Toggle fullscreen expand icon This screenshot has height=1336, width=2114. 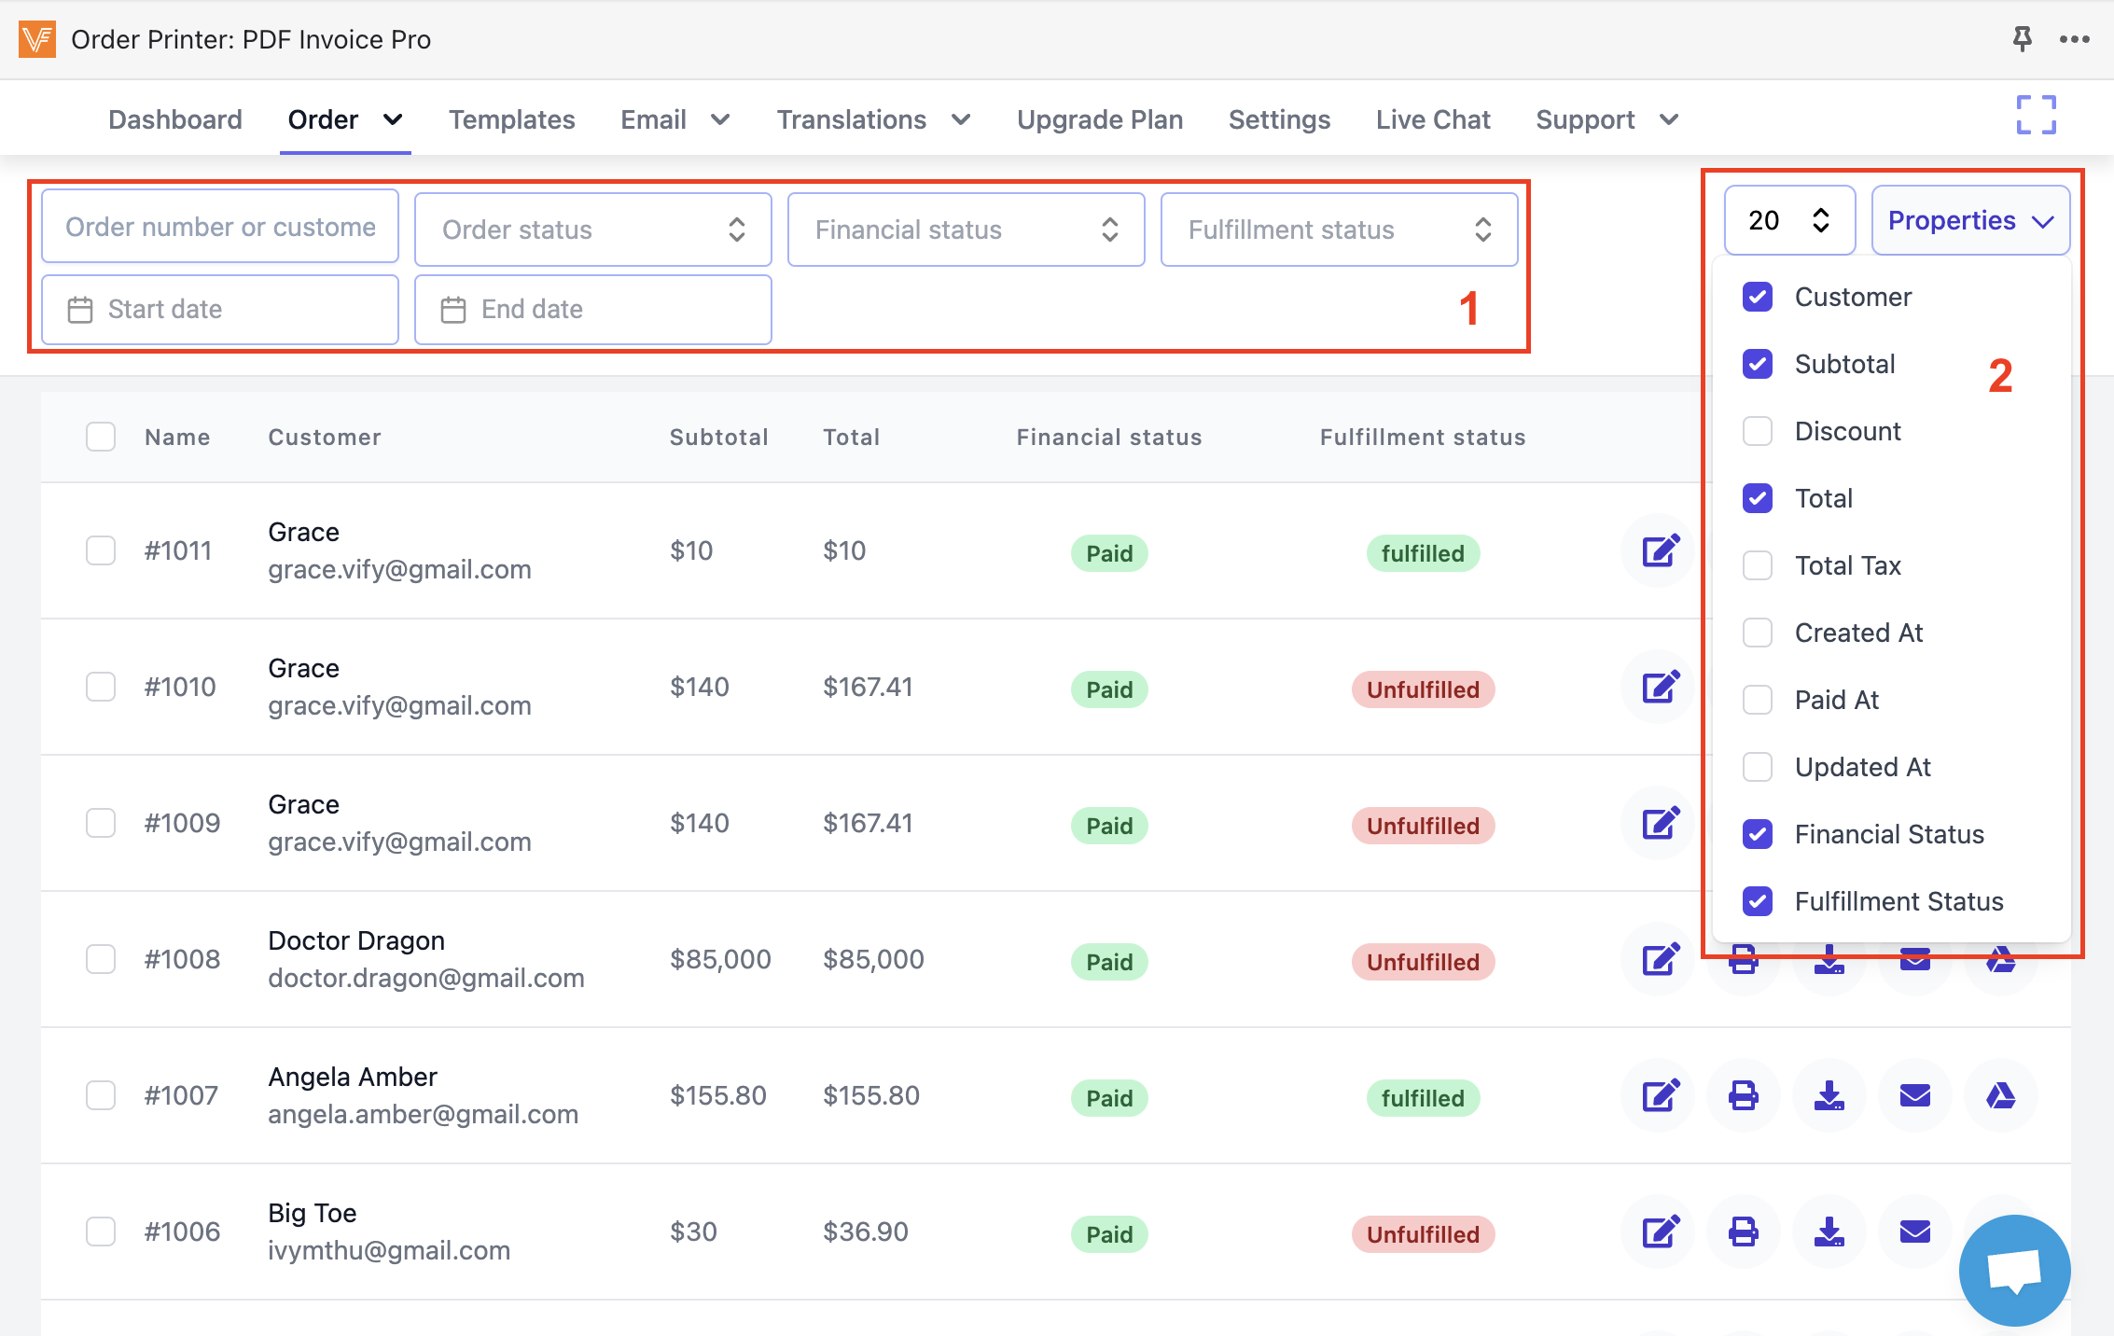[x=2036, y=116]
